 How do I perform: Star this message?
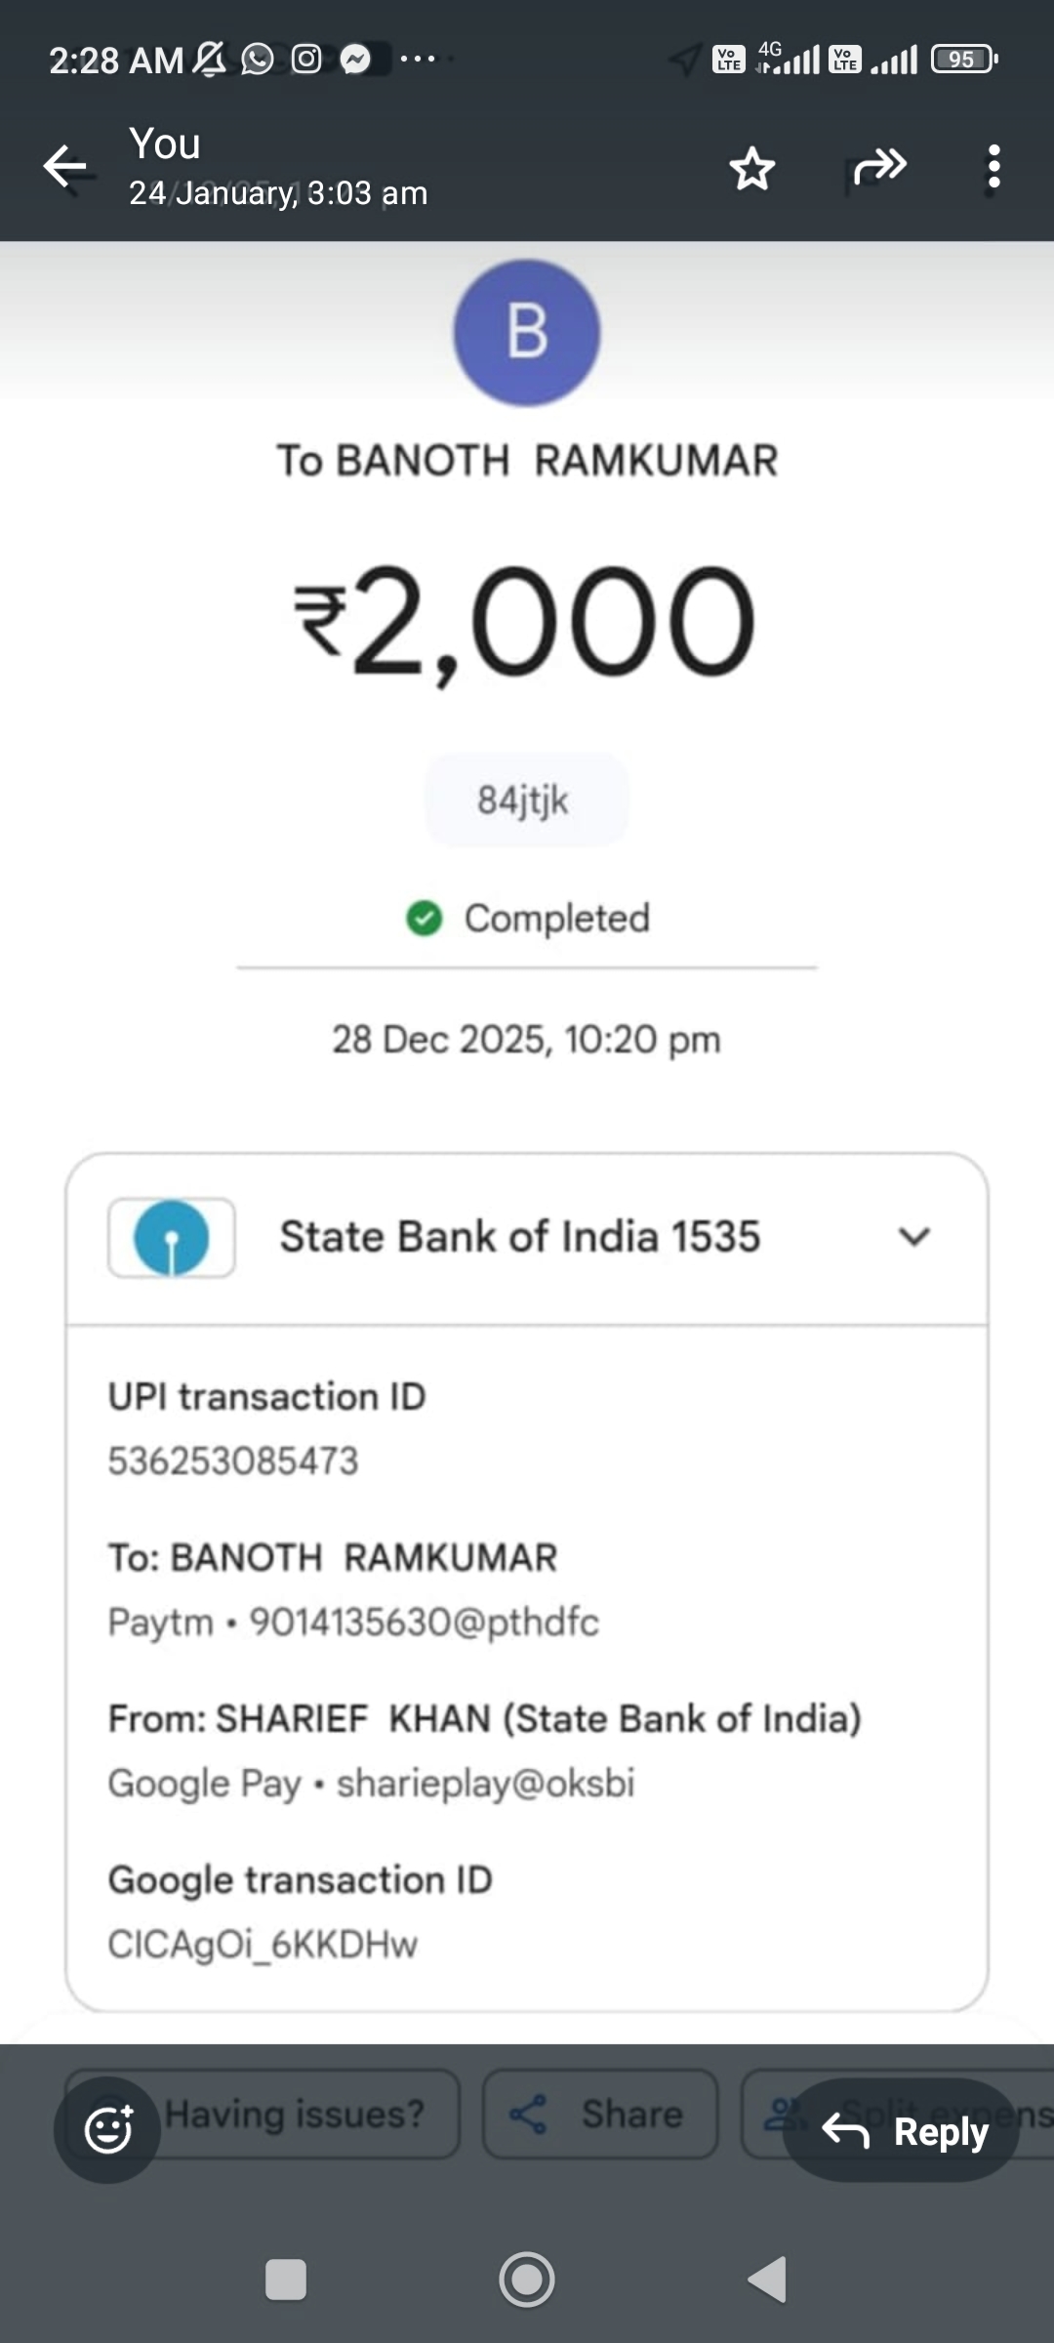[752, 169]
